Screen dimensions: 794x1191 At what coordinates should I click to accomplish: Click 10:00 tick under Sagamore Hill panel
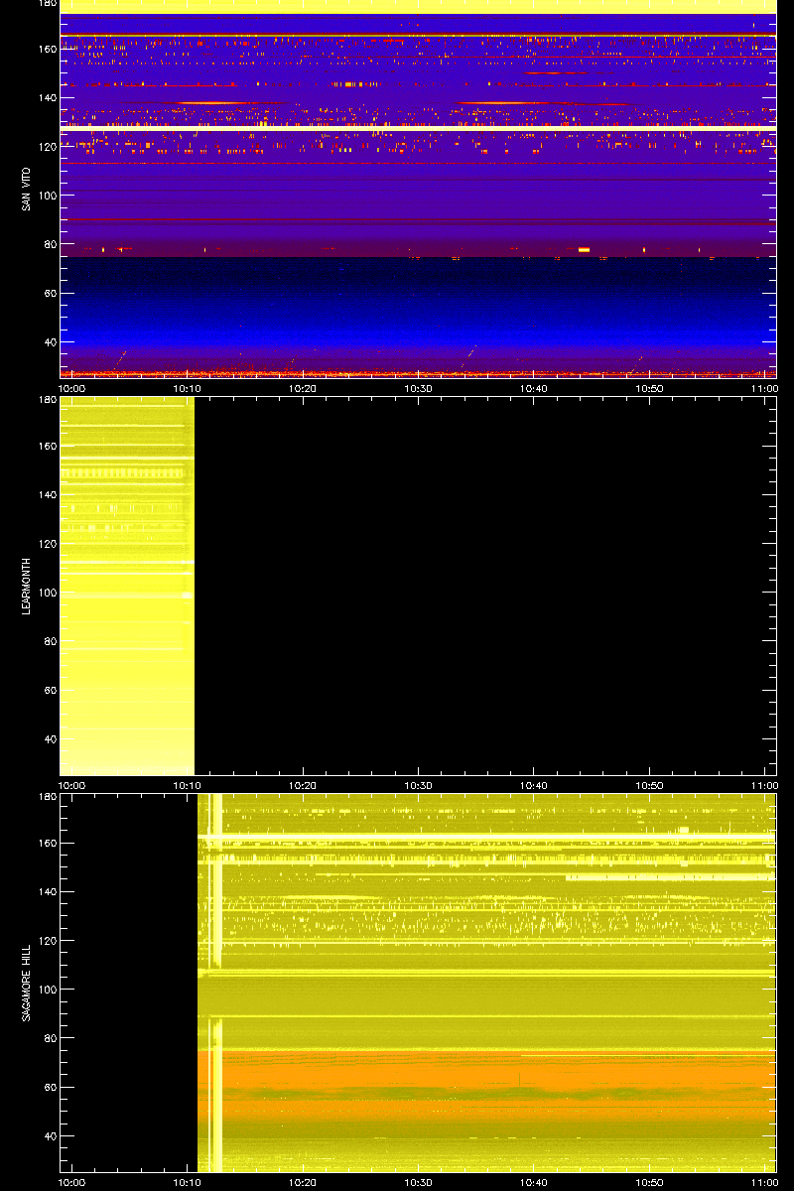(x=71, y=1182)
